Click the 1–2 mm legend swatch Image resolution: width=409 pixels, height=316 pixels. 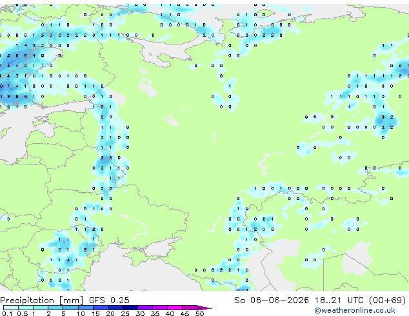pyautogui.click(x=41, y=308)
